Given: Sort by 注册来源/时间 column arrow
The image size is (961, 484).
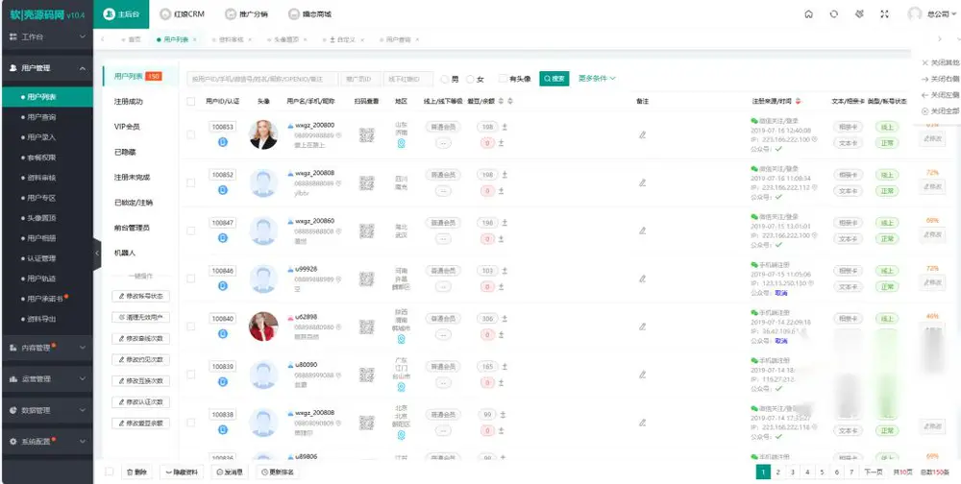Looking at the screenshot, I should click(x=799, y=101).
